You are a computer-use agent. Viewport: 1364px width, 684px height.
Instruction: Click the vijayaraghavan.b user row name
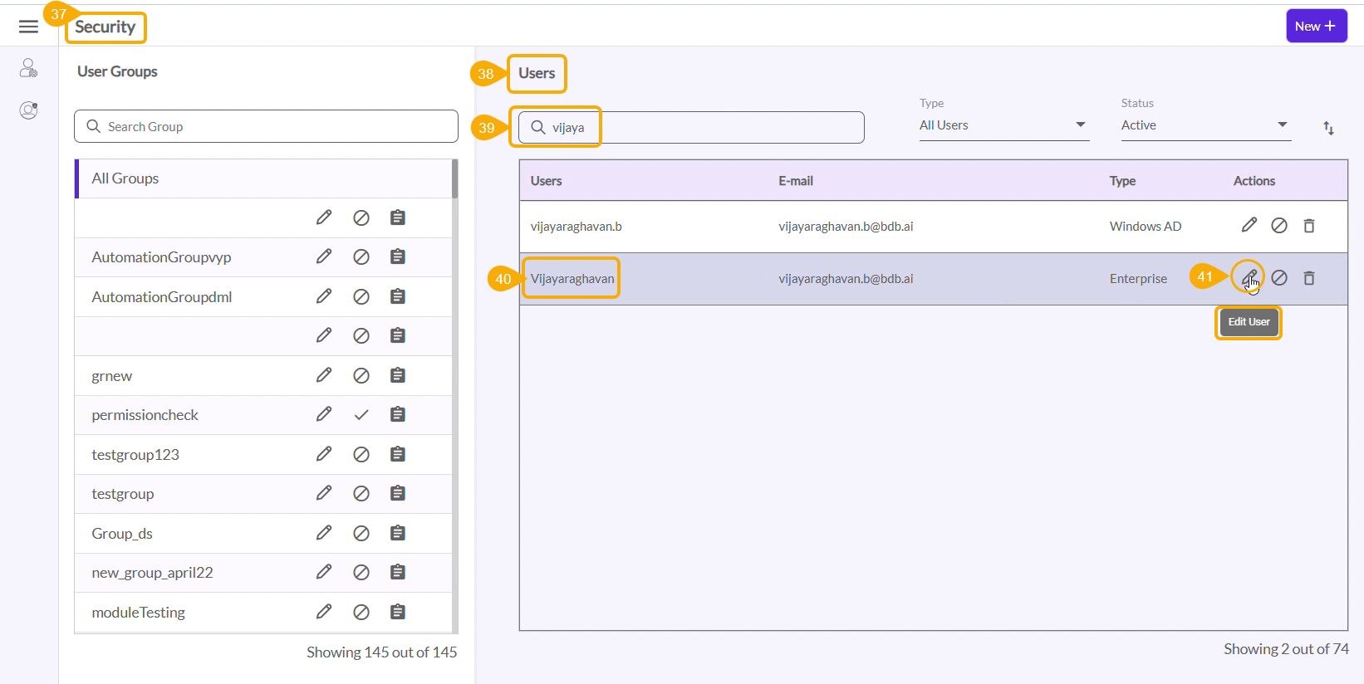tap(576, 227)
